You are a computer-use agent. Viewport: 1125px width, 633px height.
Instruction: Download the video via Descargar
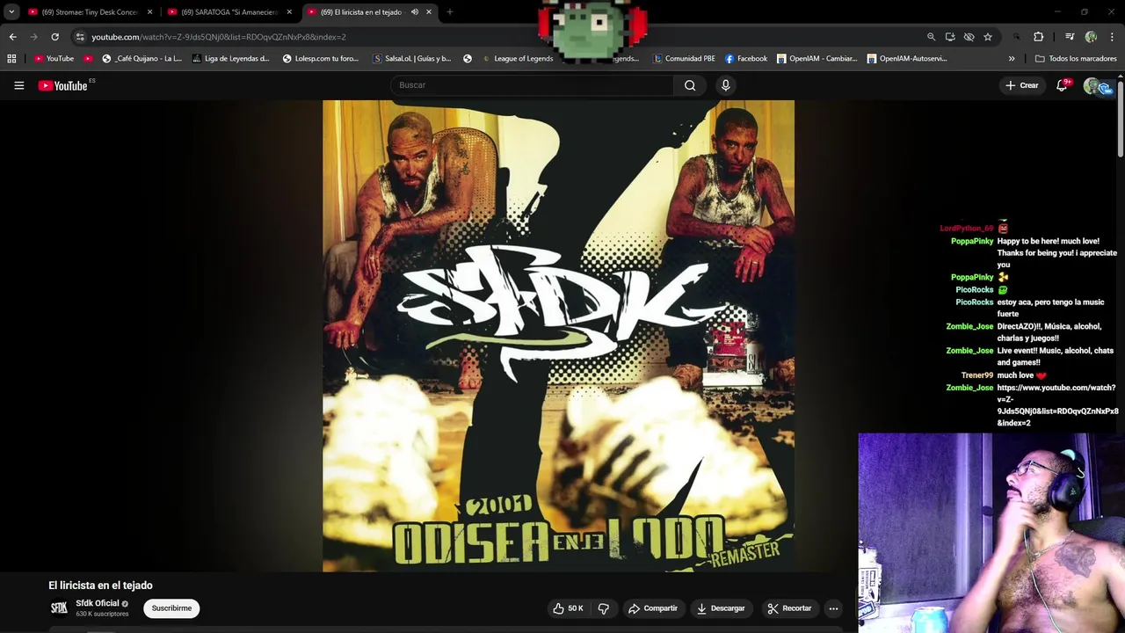point(721,608)
